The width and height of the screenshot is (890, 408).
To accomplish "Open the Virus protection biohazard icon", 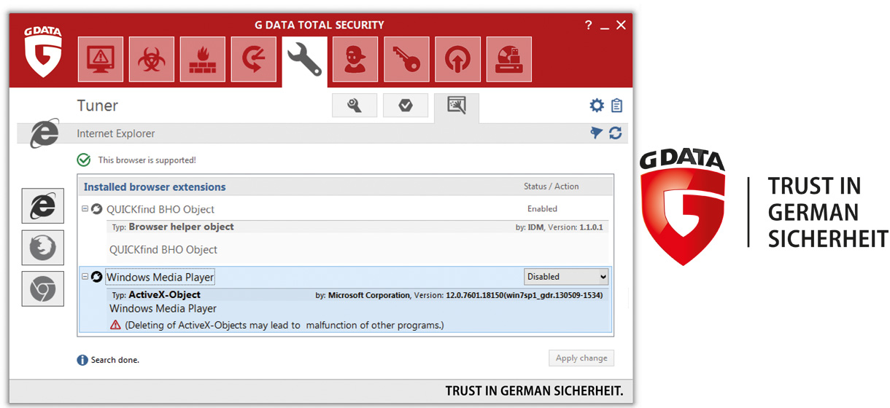I will click(x=152, y=59).
